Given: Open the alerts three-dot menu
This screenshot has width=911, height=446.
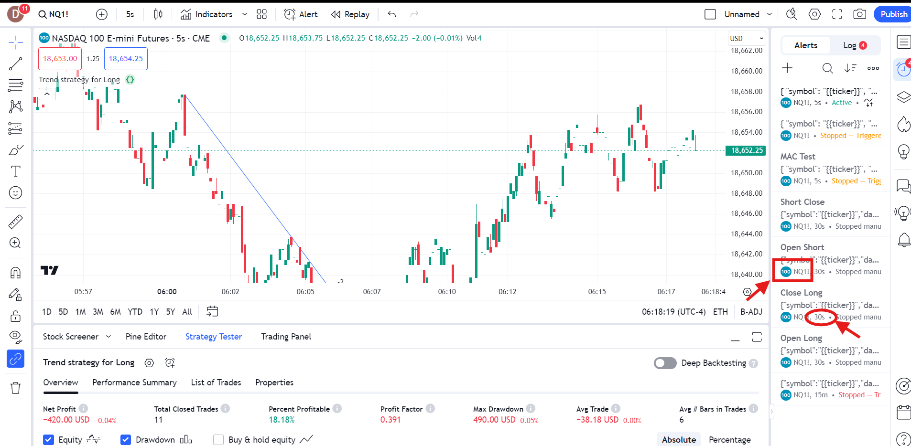Looking at the screenshot, I should [x=873, y=68].
